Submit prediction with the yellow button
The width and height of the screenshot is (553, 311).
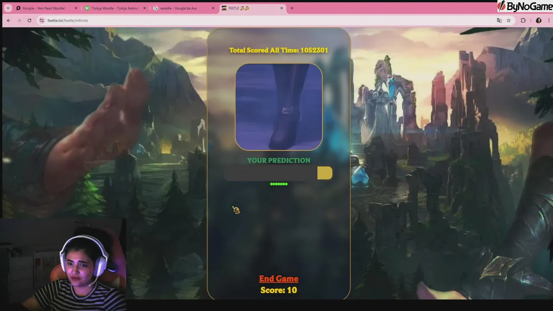point(325,173)
